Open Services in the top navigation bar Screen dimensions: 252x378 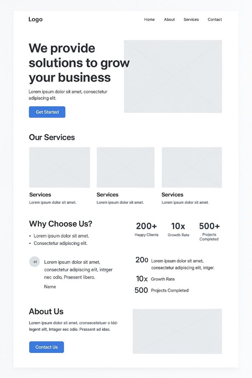click(x=191, y=20)
